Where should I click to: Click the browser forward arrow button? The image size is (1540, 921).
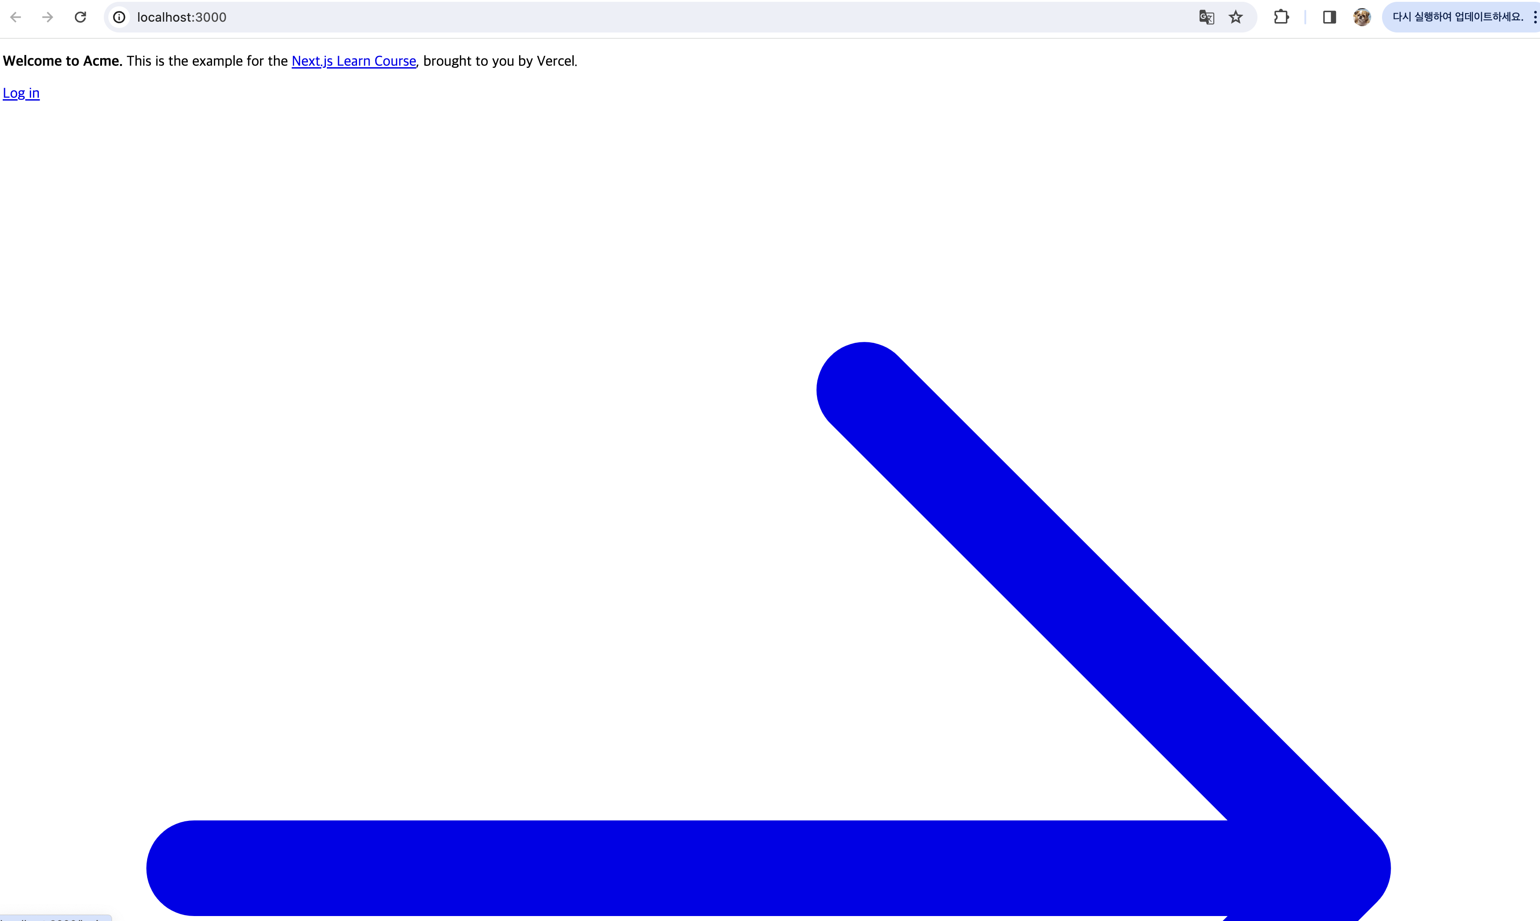[48, 18]
